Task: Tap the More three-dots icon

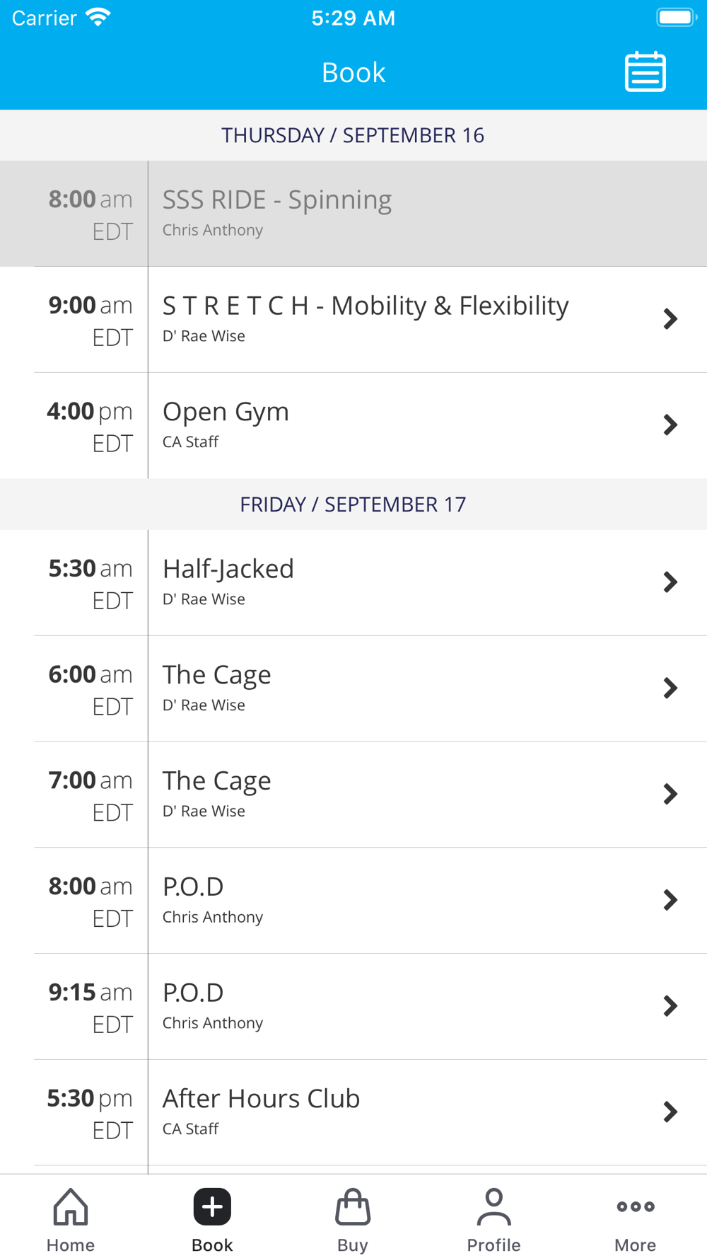Action: click(635, 1206)
